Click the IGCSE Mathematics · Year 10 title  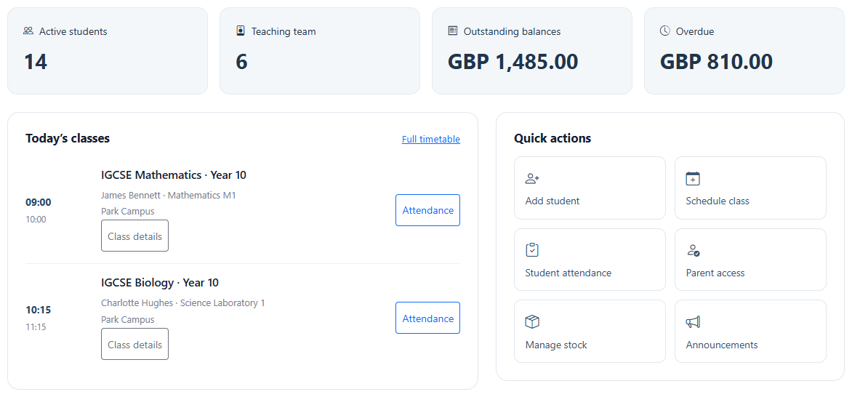(x=174, y=175)
